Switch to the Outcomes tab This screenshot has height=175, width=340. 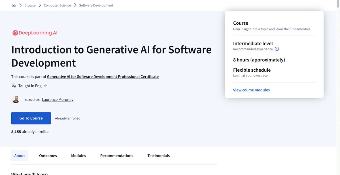point(48,155)
